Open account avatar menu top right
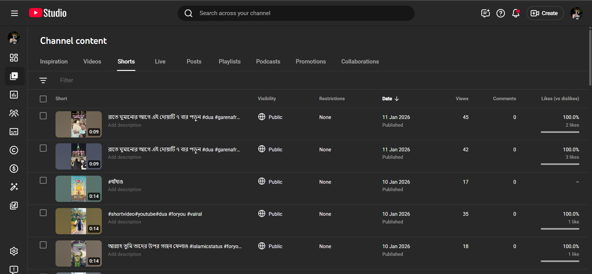The image size is (592, 274). pyautogui.click(x=576, y=13)
